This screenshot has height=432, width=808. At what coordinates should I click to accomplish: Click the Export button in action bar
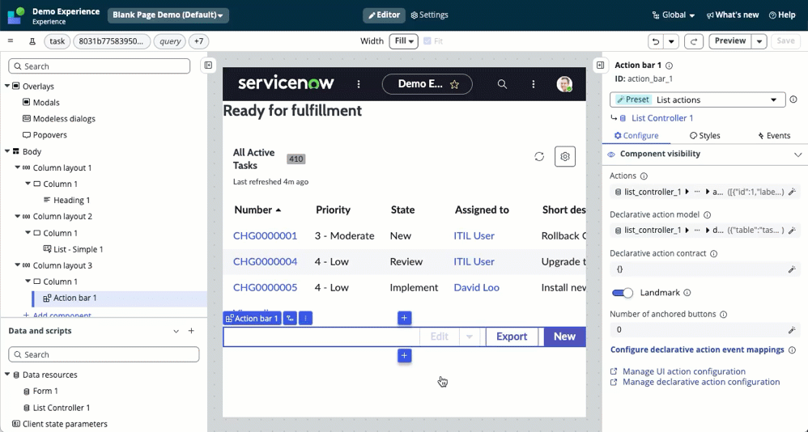pos(512,337)
